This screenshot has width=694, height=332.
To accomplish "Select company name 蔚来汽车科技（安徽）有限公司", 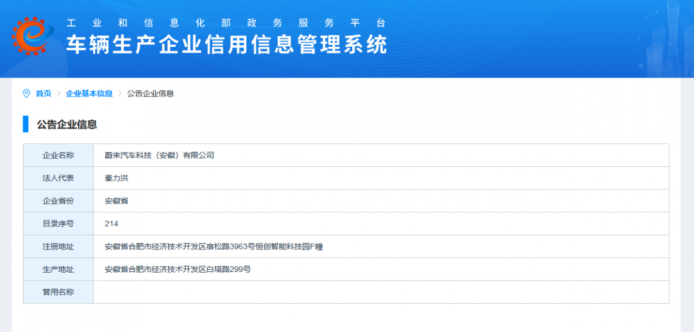I will (x=160, y=155).
